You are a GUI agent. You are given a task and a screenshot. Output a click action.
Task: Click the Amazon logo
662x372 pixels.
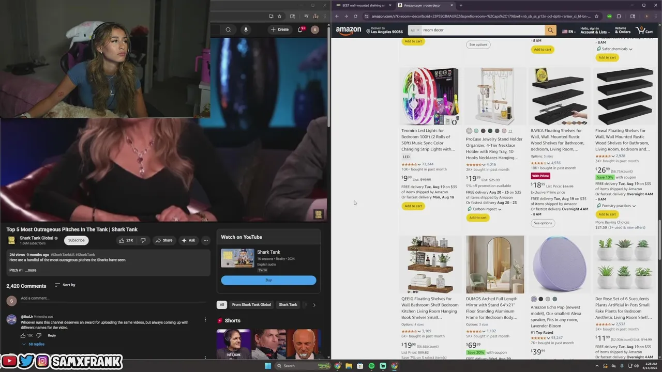pyautogui.click(x=349, y=30)
